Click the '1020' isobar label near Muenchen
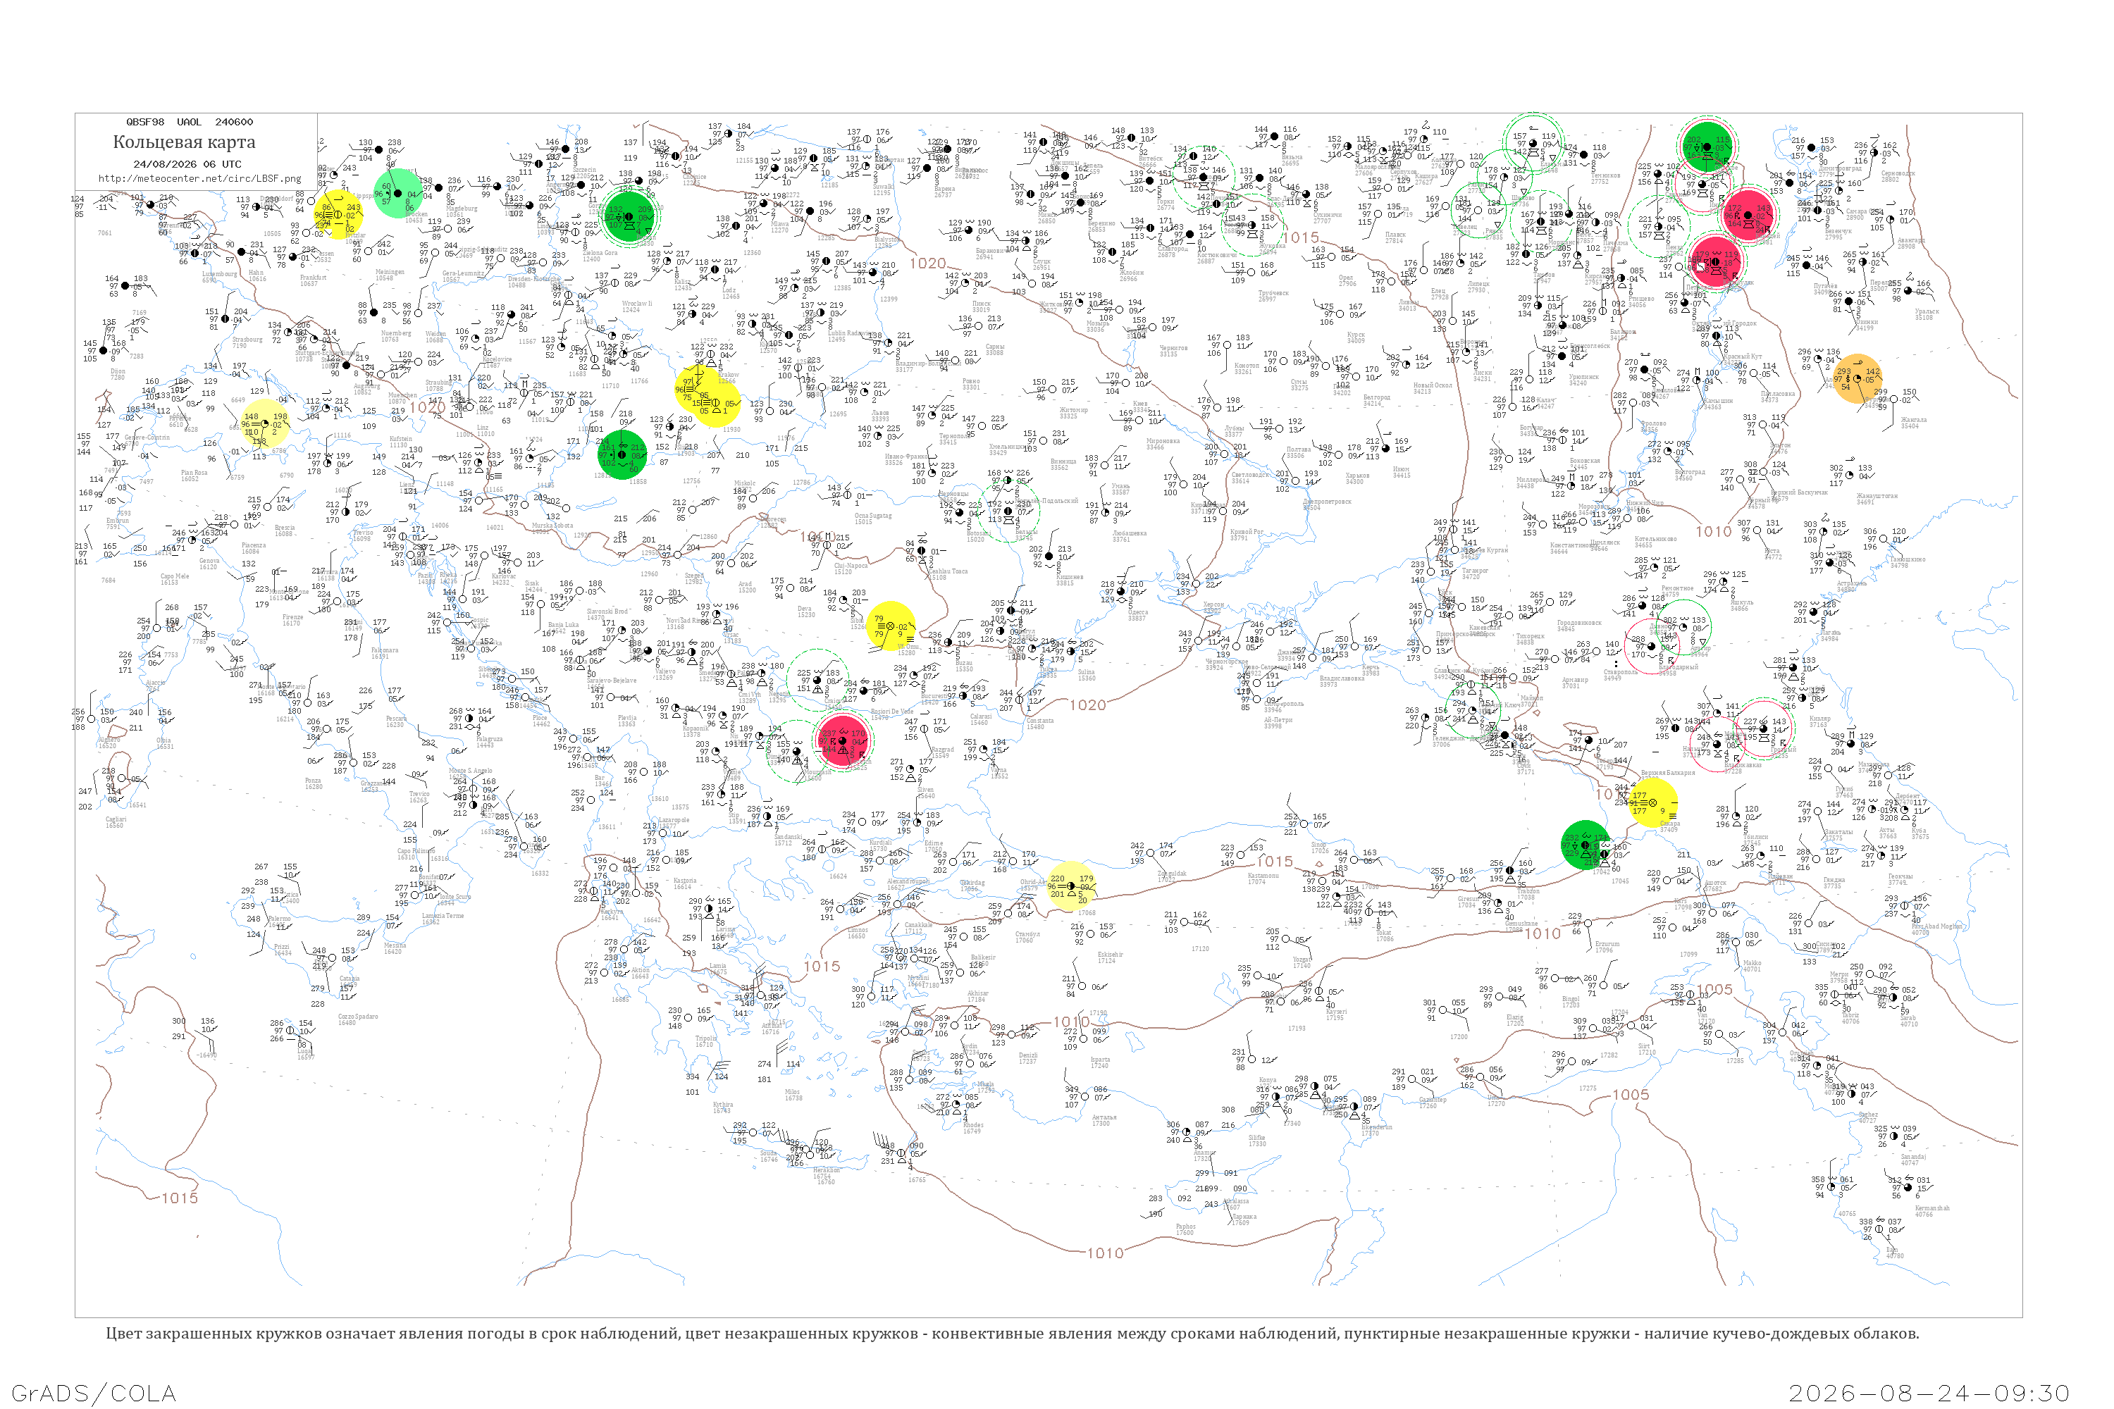The width and height of the screenshot is (2114, 1409). 427,407
